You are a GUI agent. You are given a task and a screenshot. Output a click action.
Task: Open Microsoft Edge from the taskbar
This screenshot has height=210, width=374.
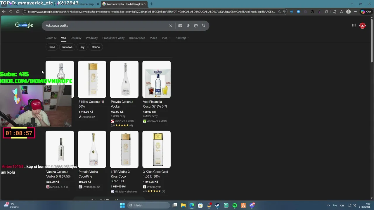192,205
